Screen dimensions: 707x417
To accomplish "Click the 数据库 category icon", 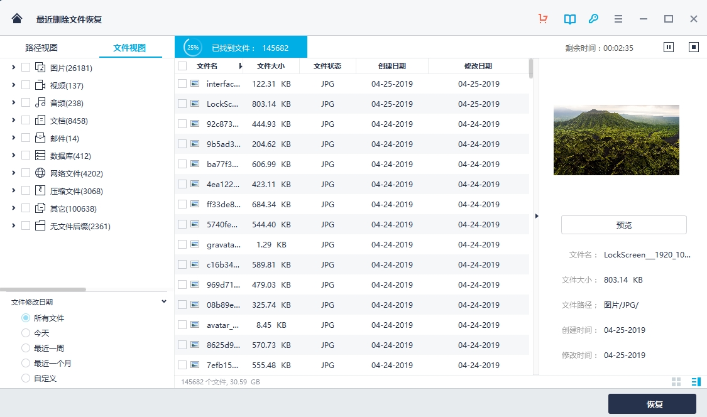I will [x=40, y=155].
